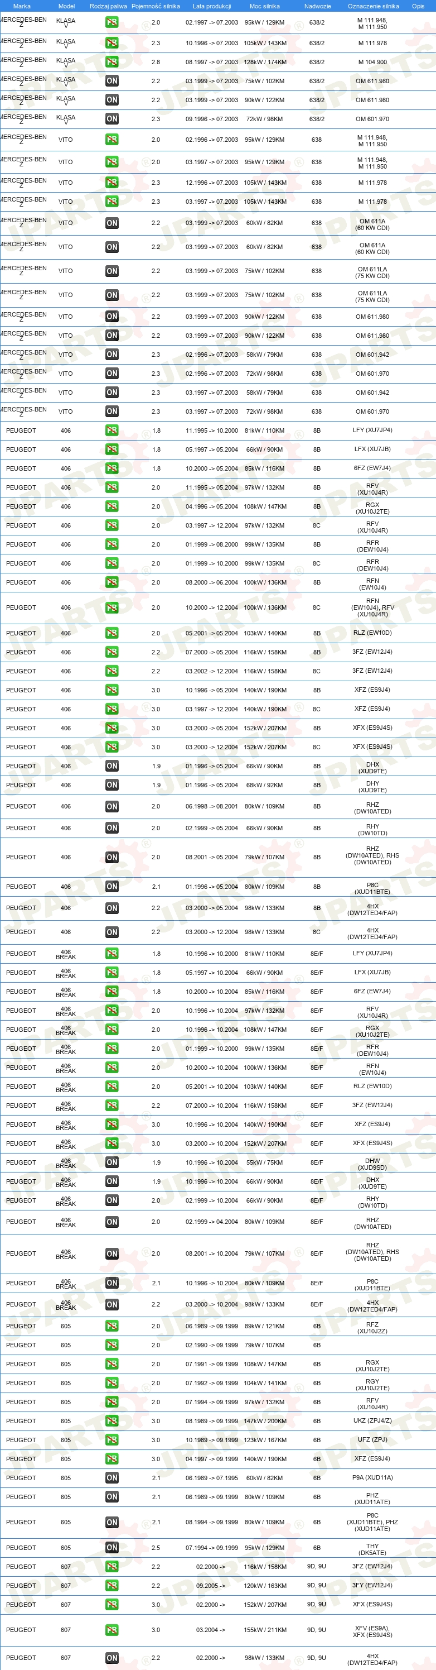Screen dimensions: 436x1670
Task: Click petrol icon in Peugeot 605 XFZ (ES9J4) row
Action: (112, 1460)
